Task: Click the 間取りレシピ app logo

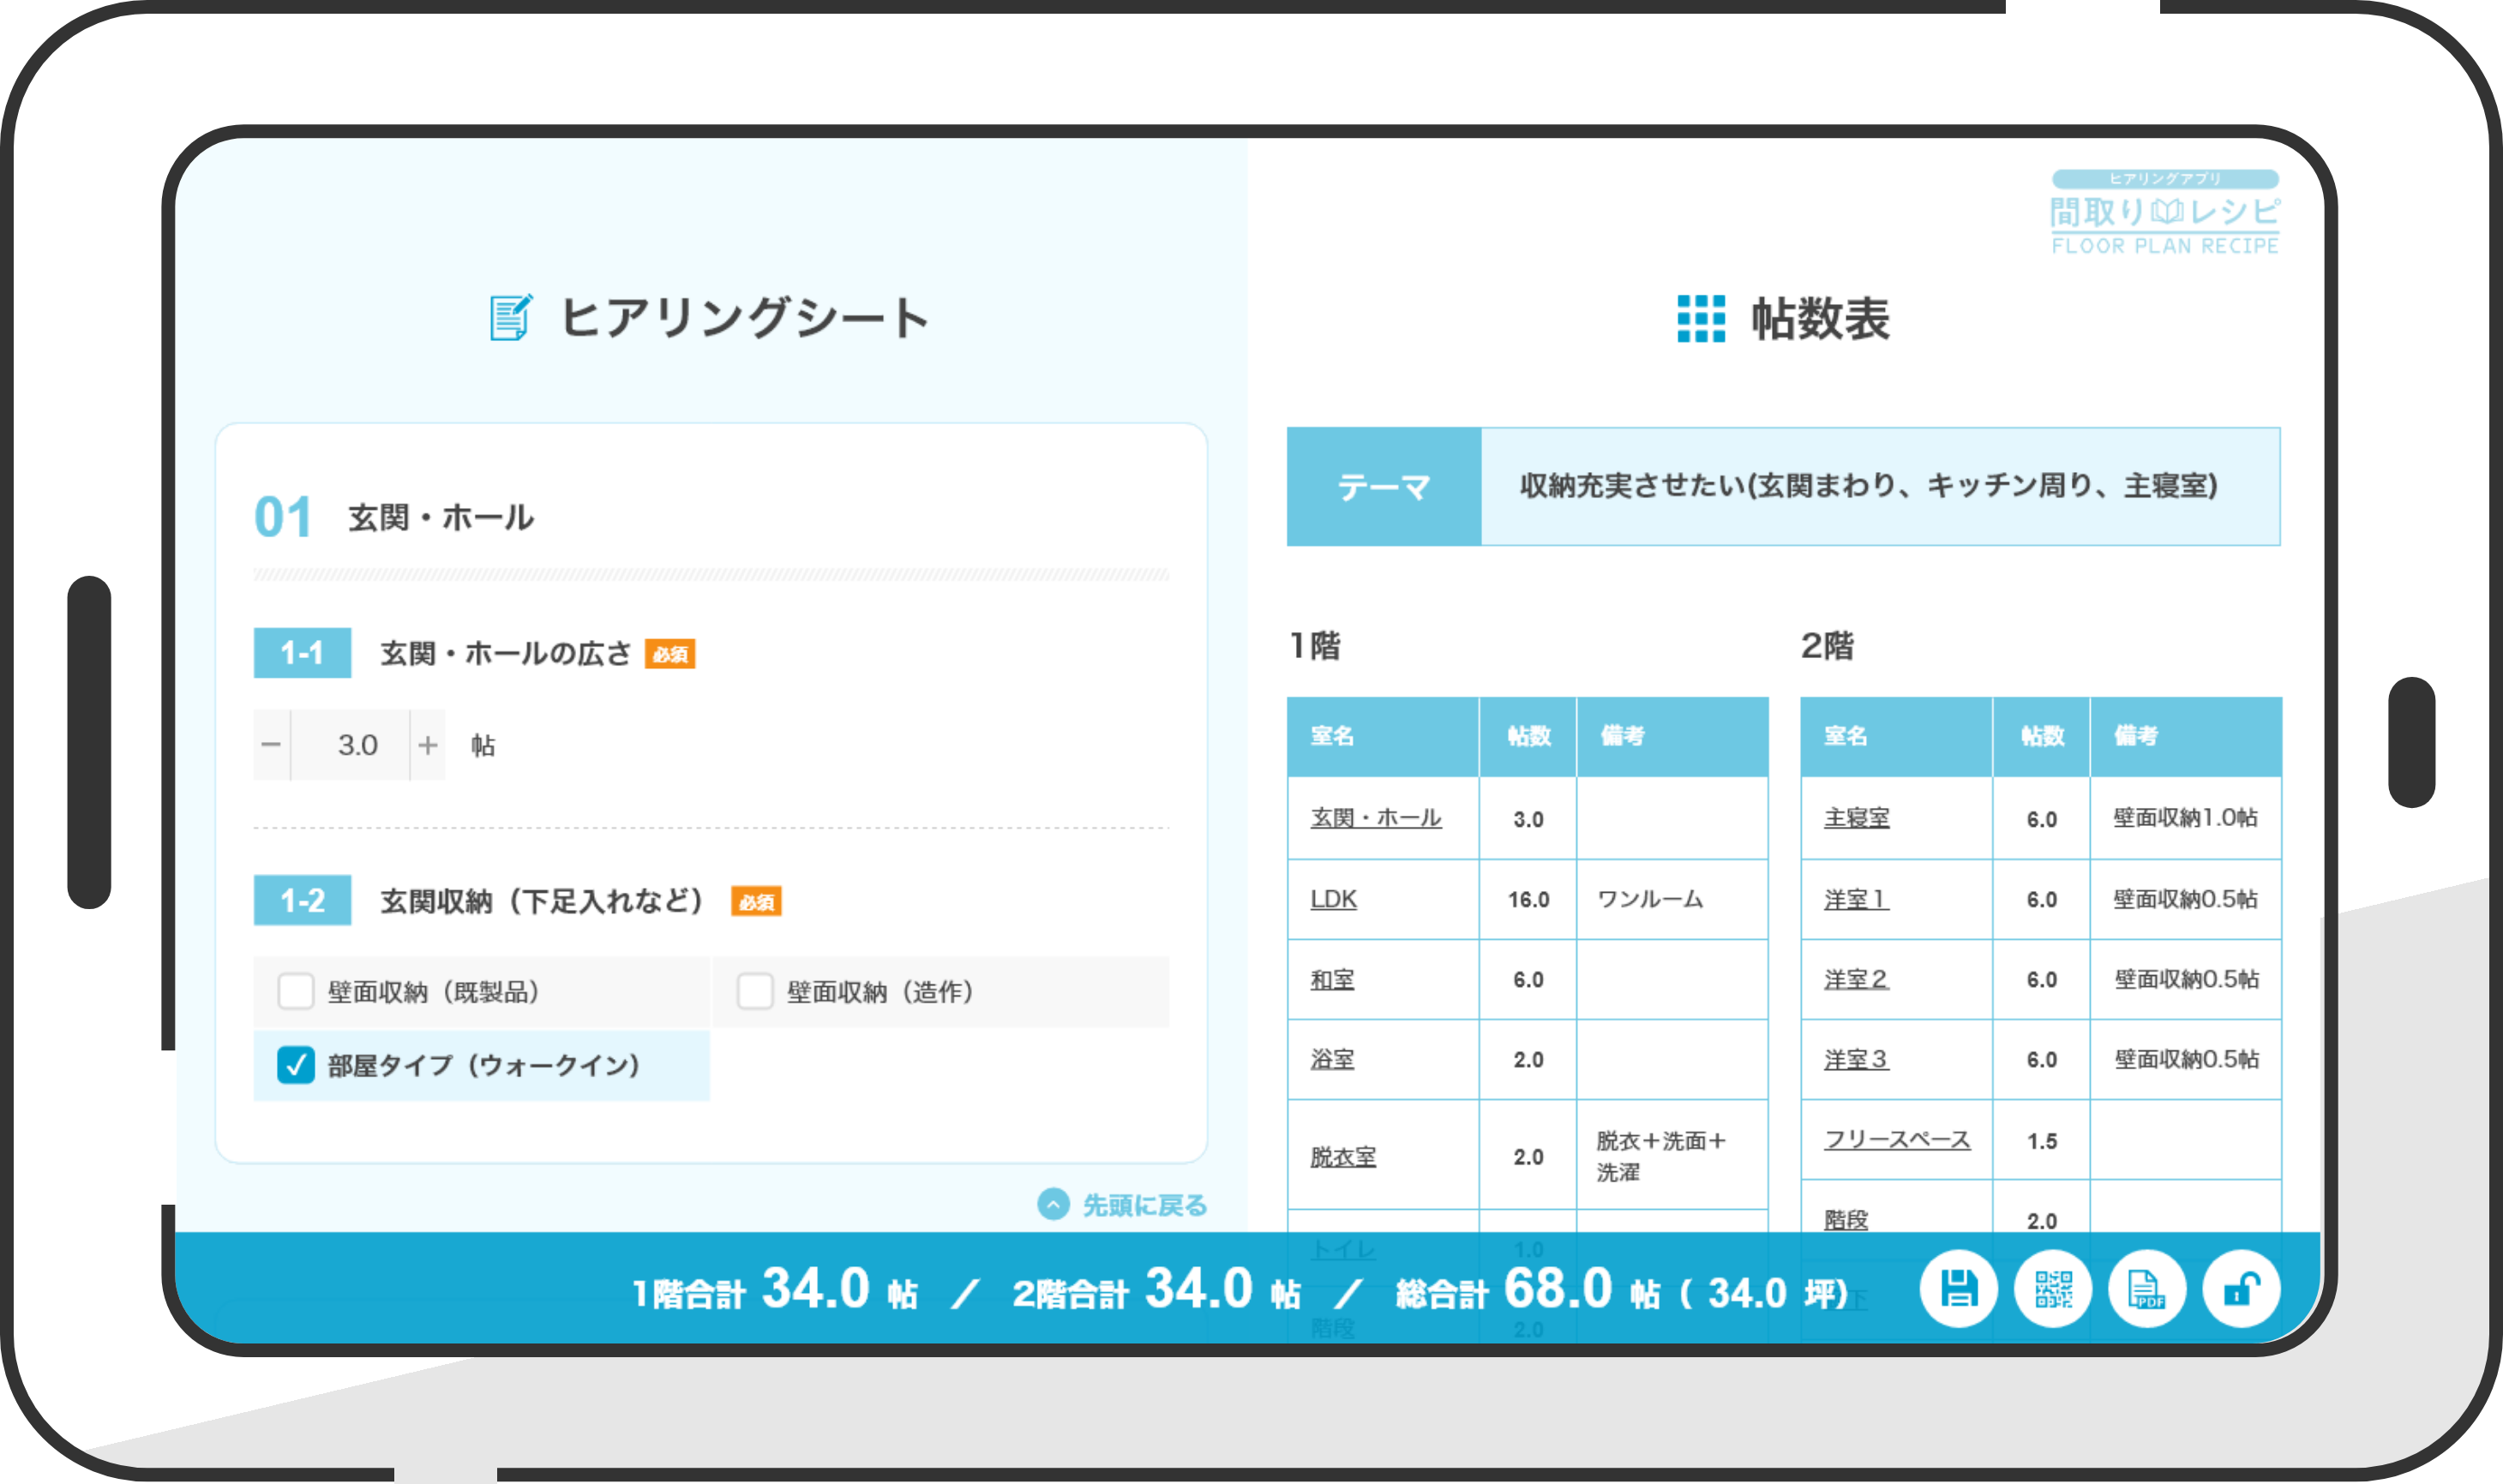Action: pos(2165,212)
